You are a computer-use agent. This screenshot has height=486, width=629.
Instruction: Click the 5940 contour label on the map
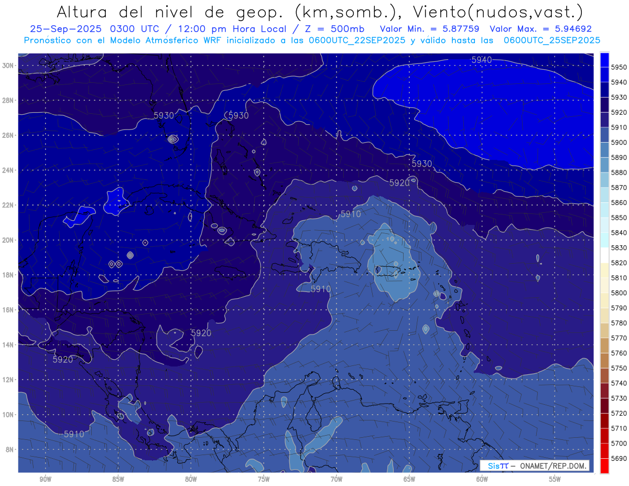[481, 60]
